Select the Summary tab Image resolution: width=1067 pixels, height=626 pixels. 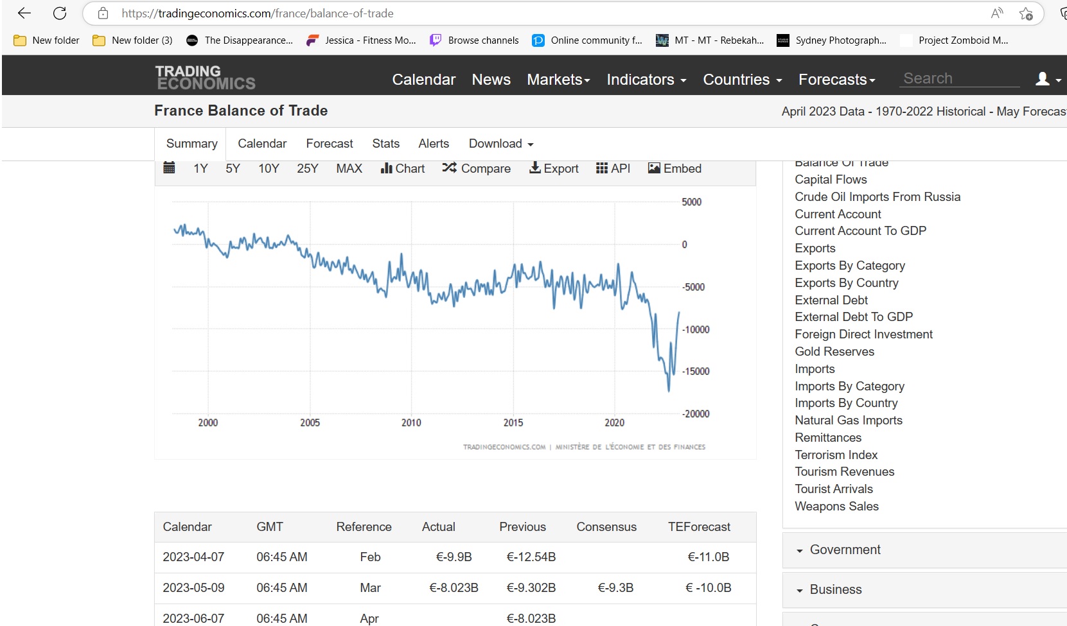(x=191, y=143)
